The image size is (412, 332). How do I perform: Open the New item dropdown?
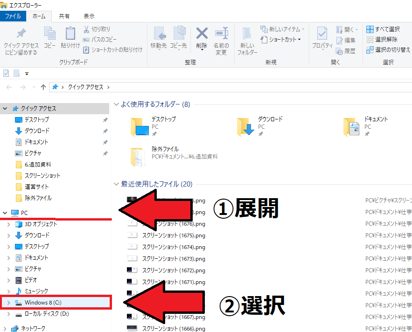[x=282, y=29]
